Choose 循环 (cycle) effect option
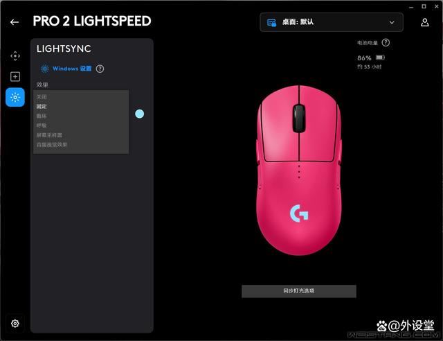The width and height of the screenshot is (443, 341). coord(42,116)
